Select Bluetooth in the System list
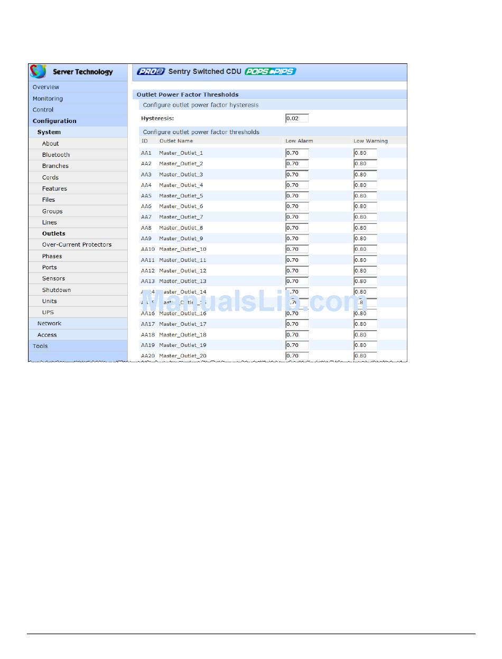The image size is (502, 659). (56, 155)
